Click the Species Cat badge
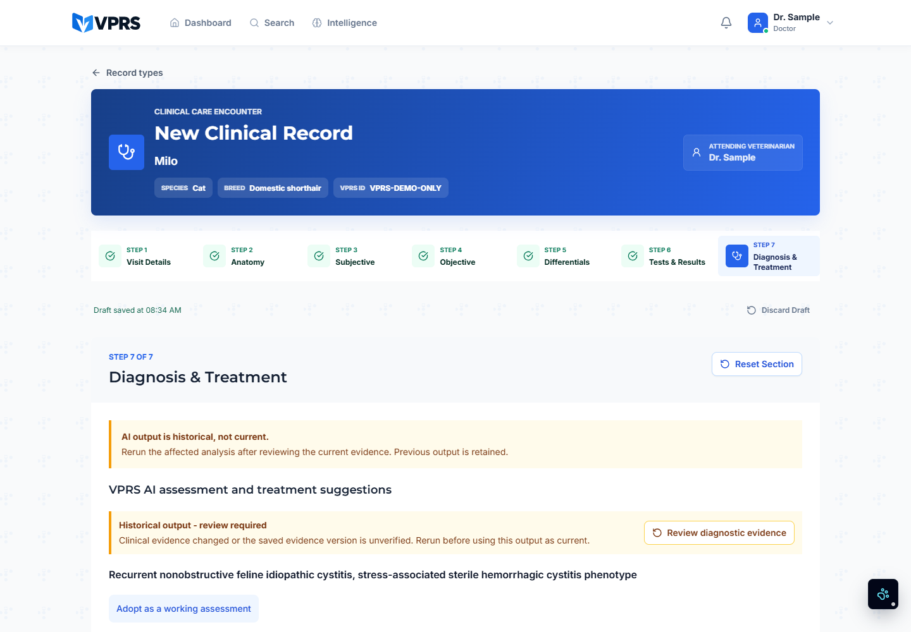 coord(183,188)
